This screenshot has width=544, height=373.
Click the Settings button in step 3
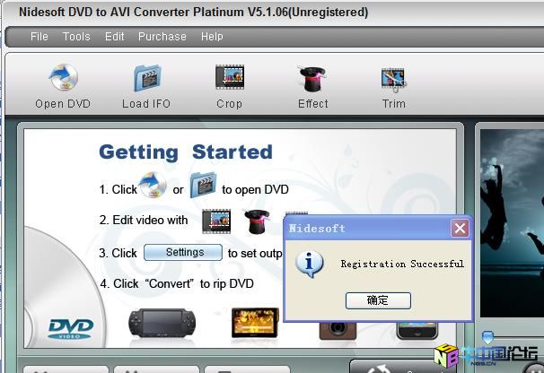coord(183,252)
